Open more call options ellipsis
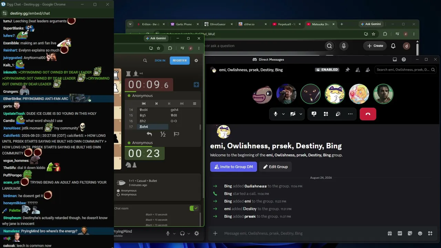The image size is (441, 248). [350, 114]
